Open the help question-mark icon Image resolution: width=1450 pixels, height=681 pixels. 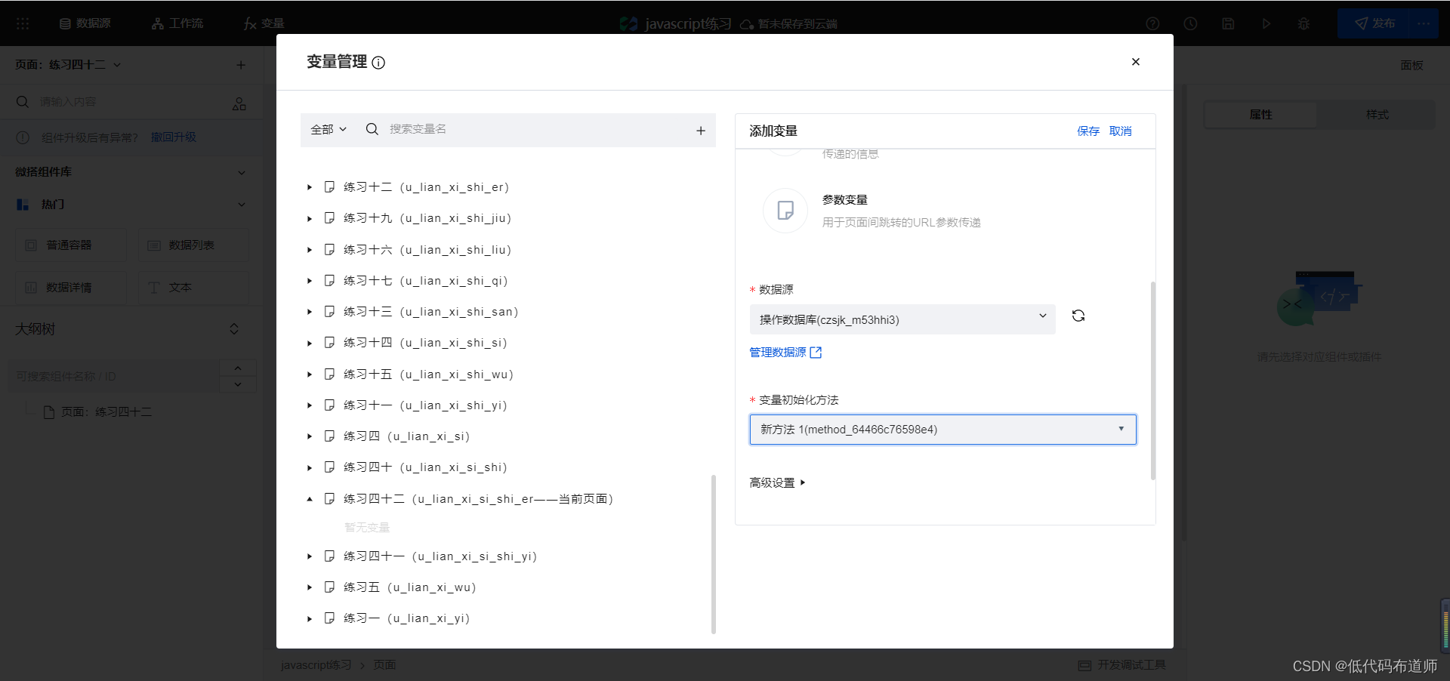(x=1152, y=23)
